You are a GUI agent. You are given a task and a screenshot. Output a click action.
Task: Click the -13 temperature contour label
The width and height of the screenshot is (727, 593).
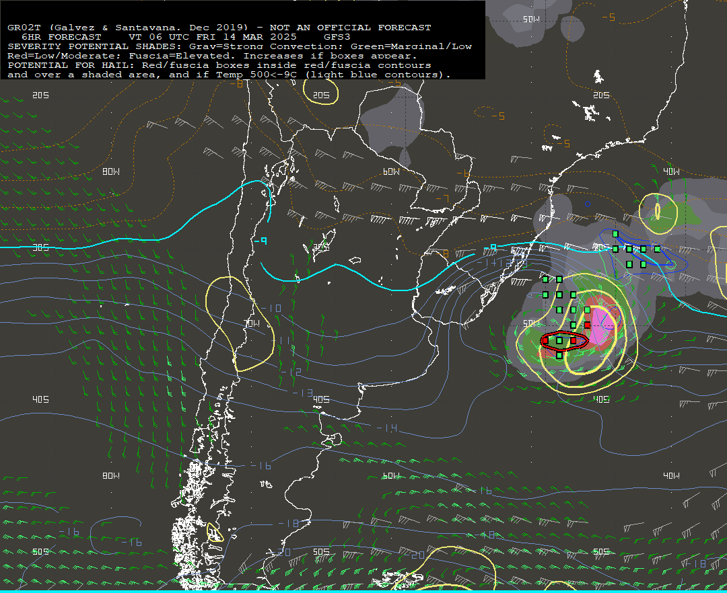(x=302, y=393)
